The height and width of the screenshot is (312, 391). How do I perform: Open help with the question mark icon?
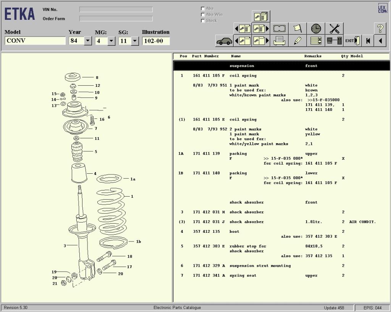coord(380,29)
